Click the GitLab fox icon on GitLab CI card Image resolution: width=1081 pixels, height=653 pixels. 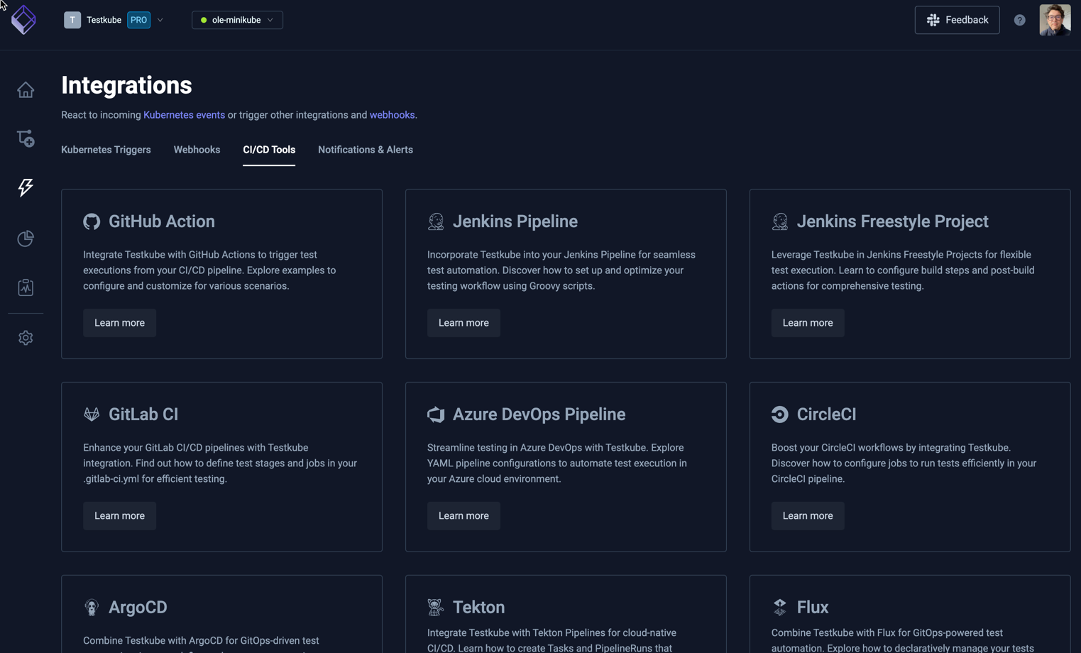pyautogui.click(x=92, y=414)
